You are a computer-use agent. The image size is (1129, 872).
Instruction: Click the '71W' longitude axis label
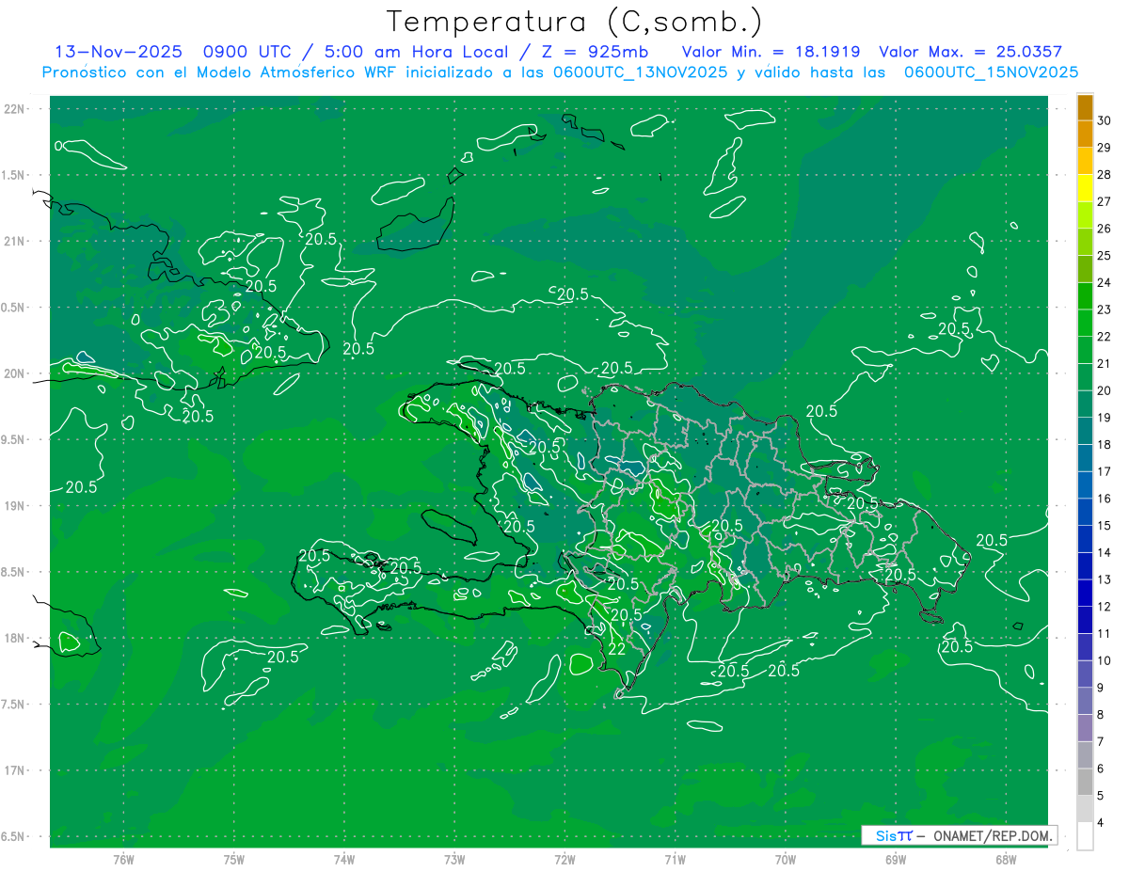tap(675, 859)
